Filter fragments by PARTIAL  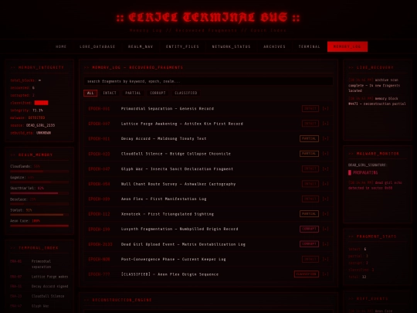click(x=133, y=93)
